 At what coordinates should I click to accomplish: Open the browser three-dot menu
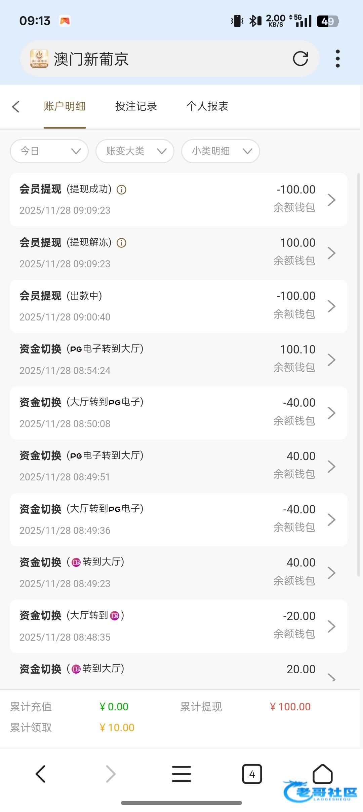coord(337,59)
